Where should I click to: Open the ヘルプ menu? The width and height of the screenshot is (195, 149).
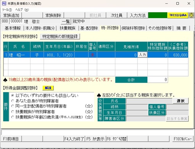click(x=22, y=10)
